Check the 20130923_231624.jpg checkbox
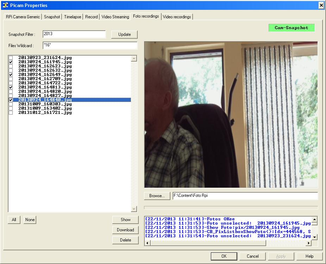The height and width of the screenshot is (264, 326). (11, 58)
